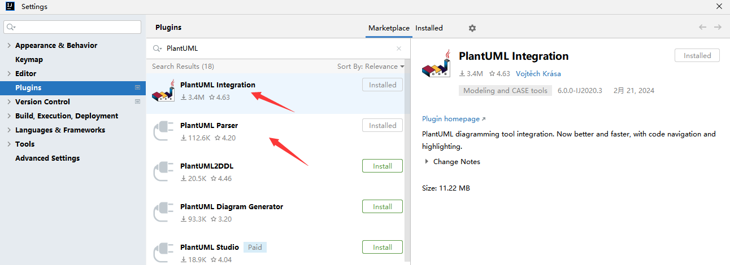Click PlantUML Diagram Generator plug icon
The width and height of the screenshot is (730, 265).
coord(163,213)
